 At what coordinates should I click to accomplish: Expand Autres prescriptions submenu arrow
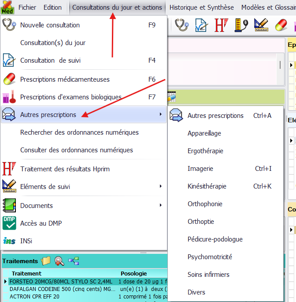coord(161,114)
